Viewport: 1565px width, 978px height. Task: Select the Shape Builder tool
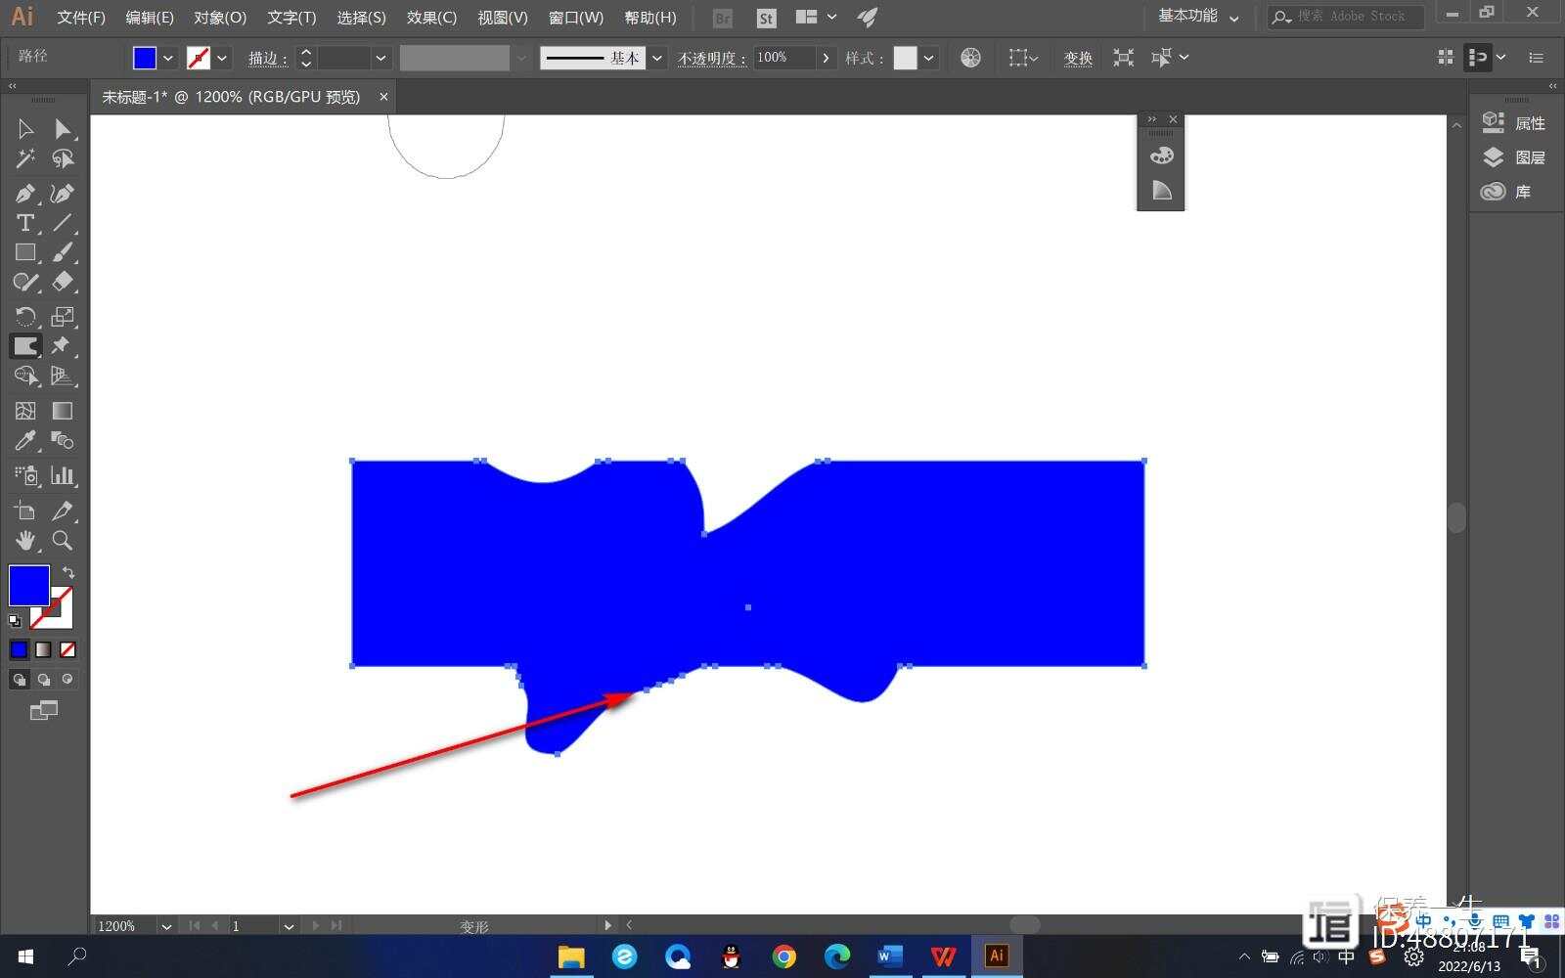click(x=25, y=377)
